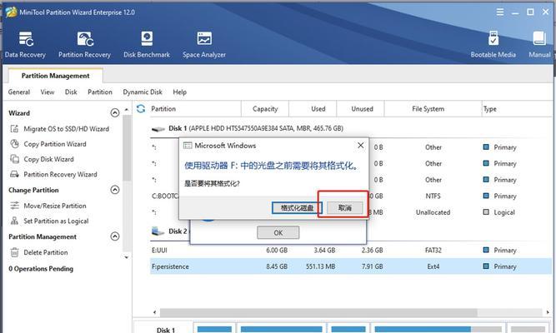Open the Disk menu
Screen dimensions: 556x333
click(x=71, y=92)
